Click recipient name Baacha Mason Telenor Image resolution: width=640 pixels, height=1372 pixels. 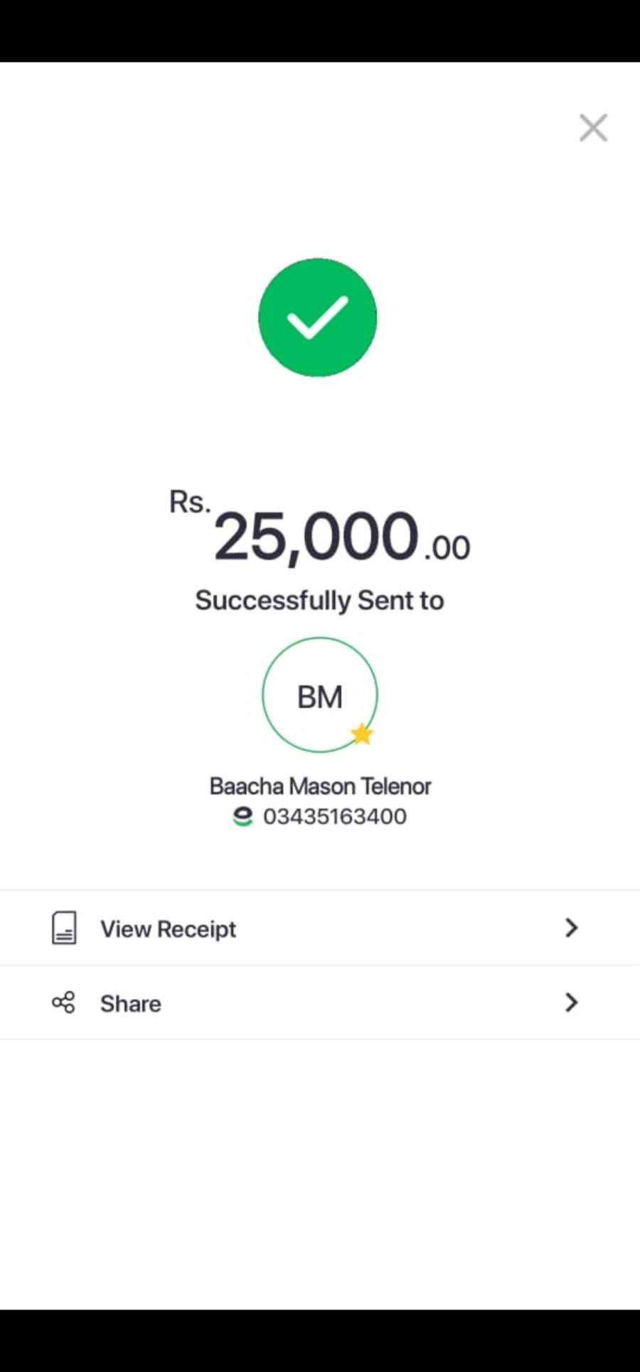[x=320, y=786]
